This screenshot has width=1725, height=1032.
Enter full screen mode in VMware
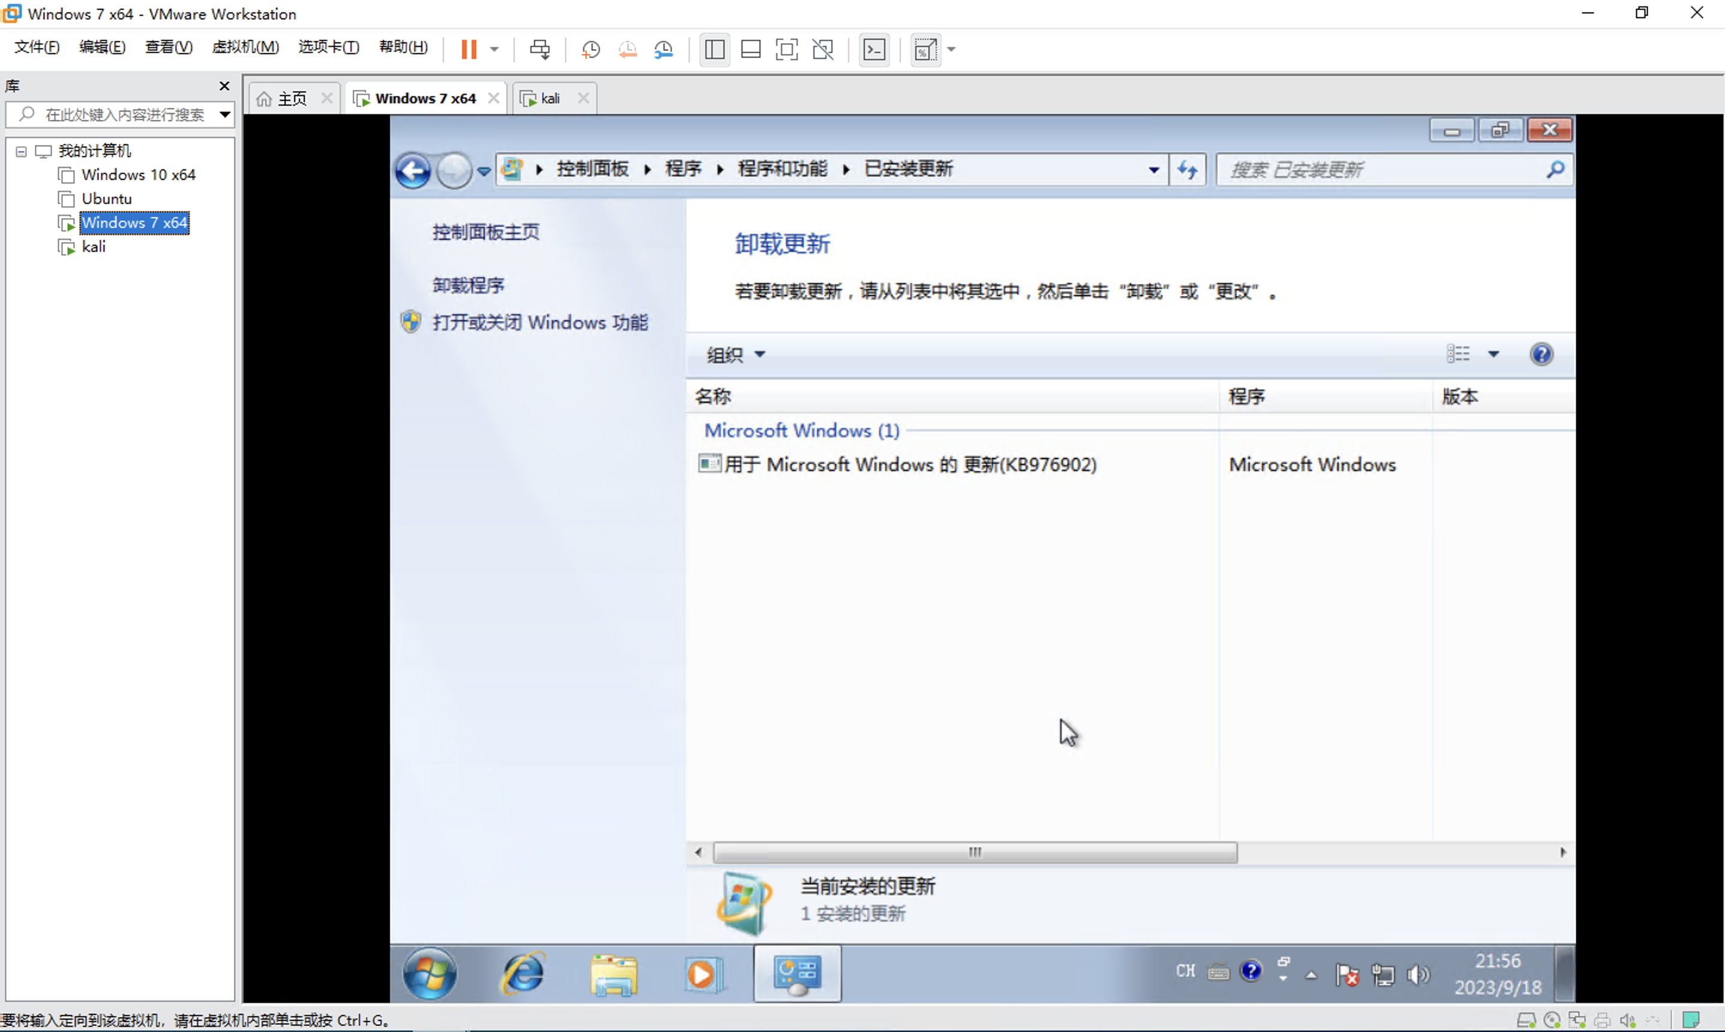pos(786,49)
